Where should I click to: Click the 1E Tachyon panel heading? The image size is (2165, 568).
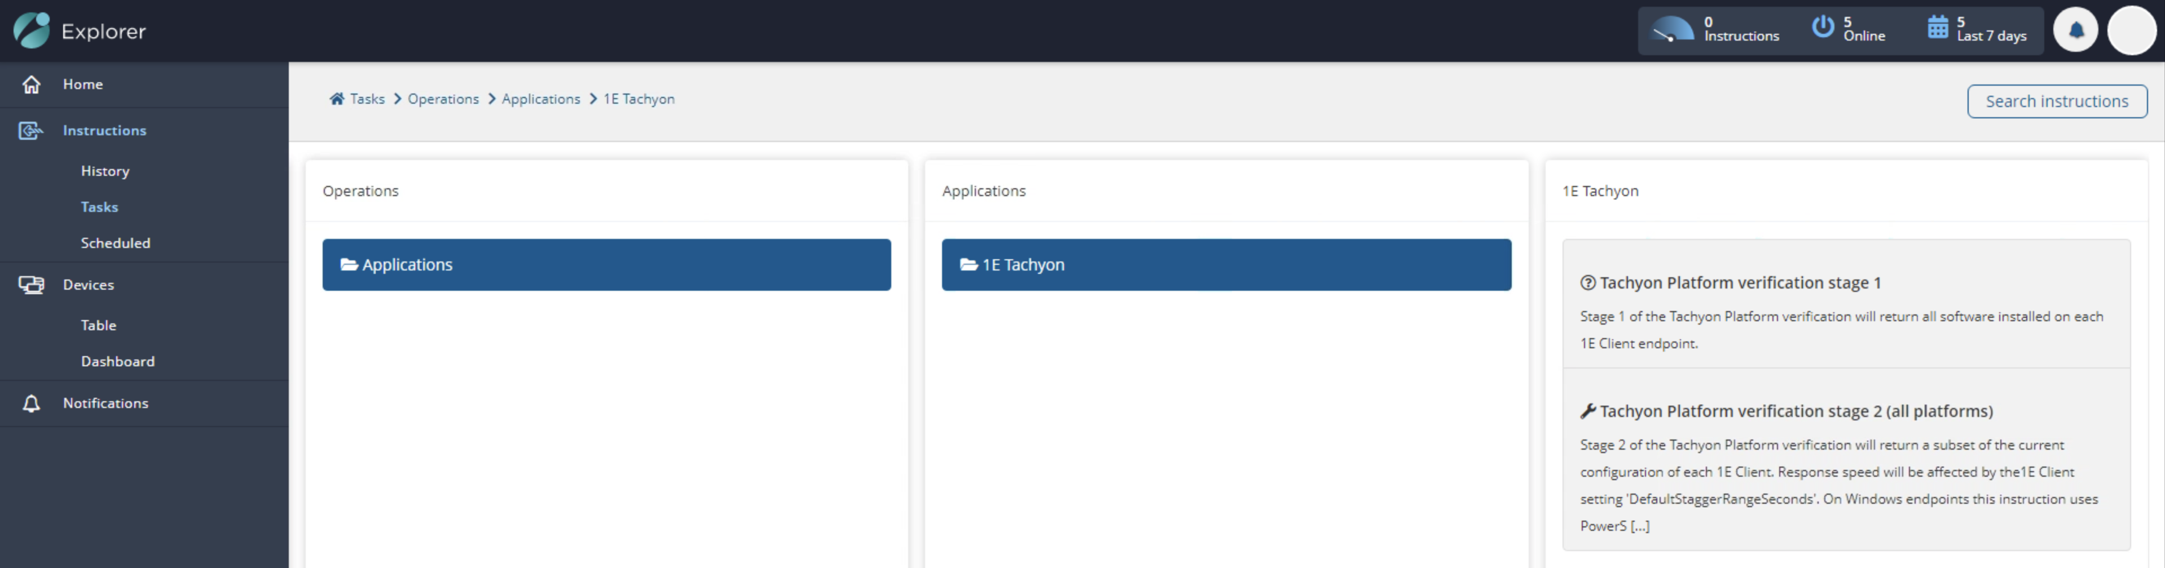coord(1600,190)
